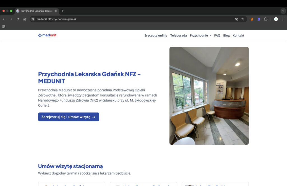The width and height of the screenshot is (287, 186).
Task: Bookmark this page with the star icon
Action: [243, 19]
